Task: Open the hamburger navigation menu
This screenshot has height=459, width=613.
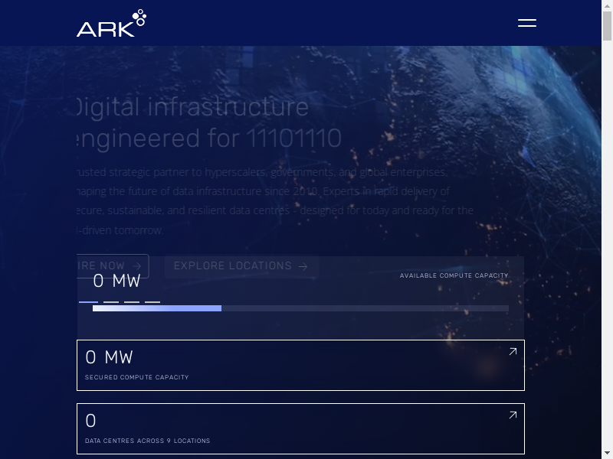Action: 527,23
